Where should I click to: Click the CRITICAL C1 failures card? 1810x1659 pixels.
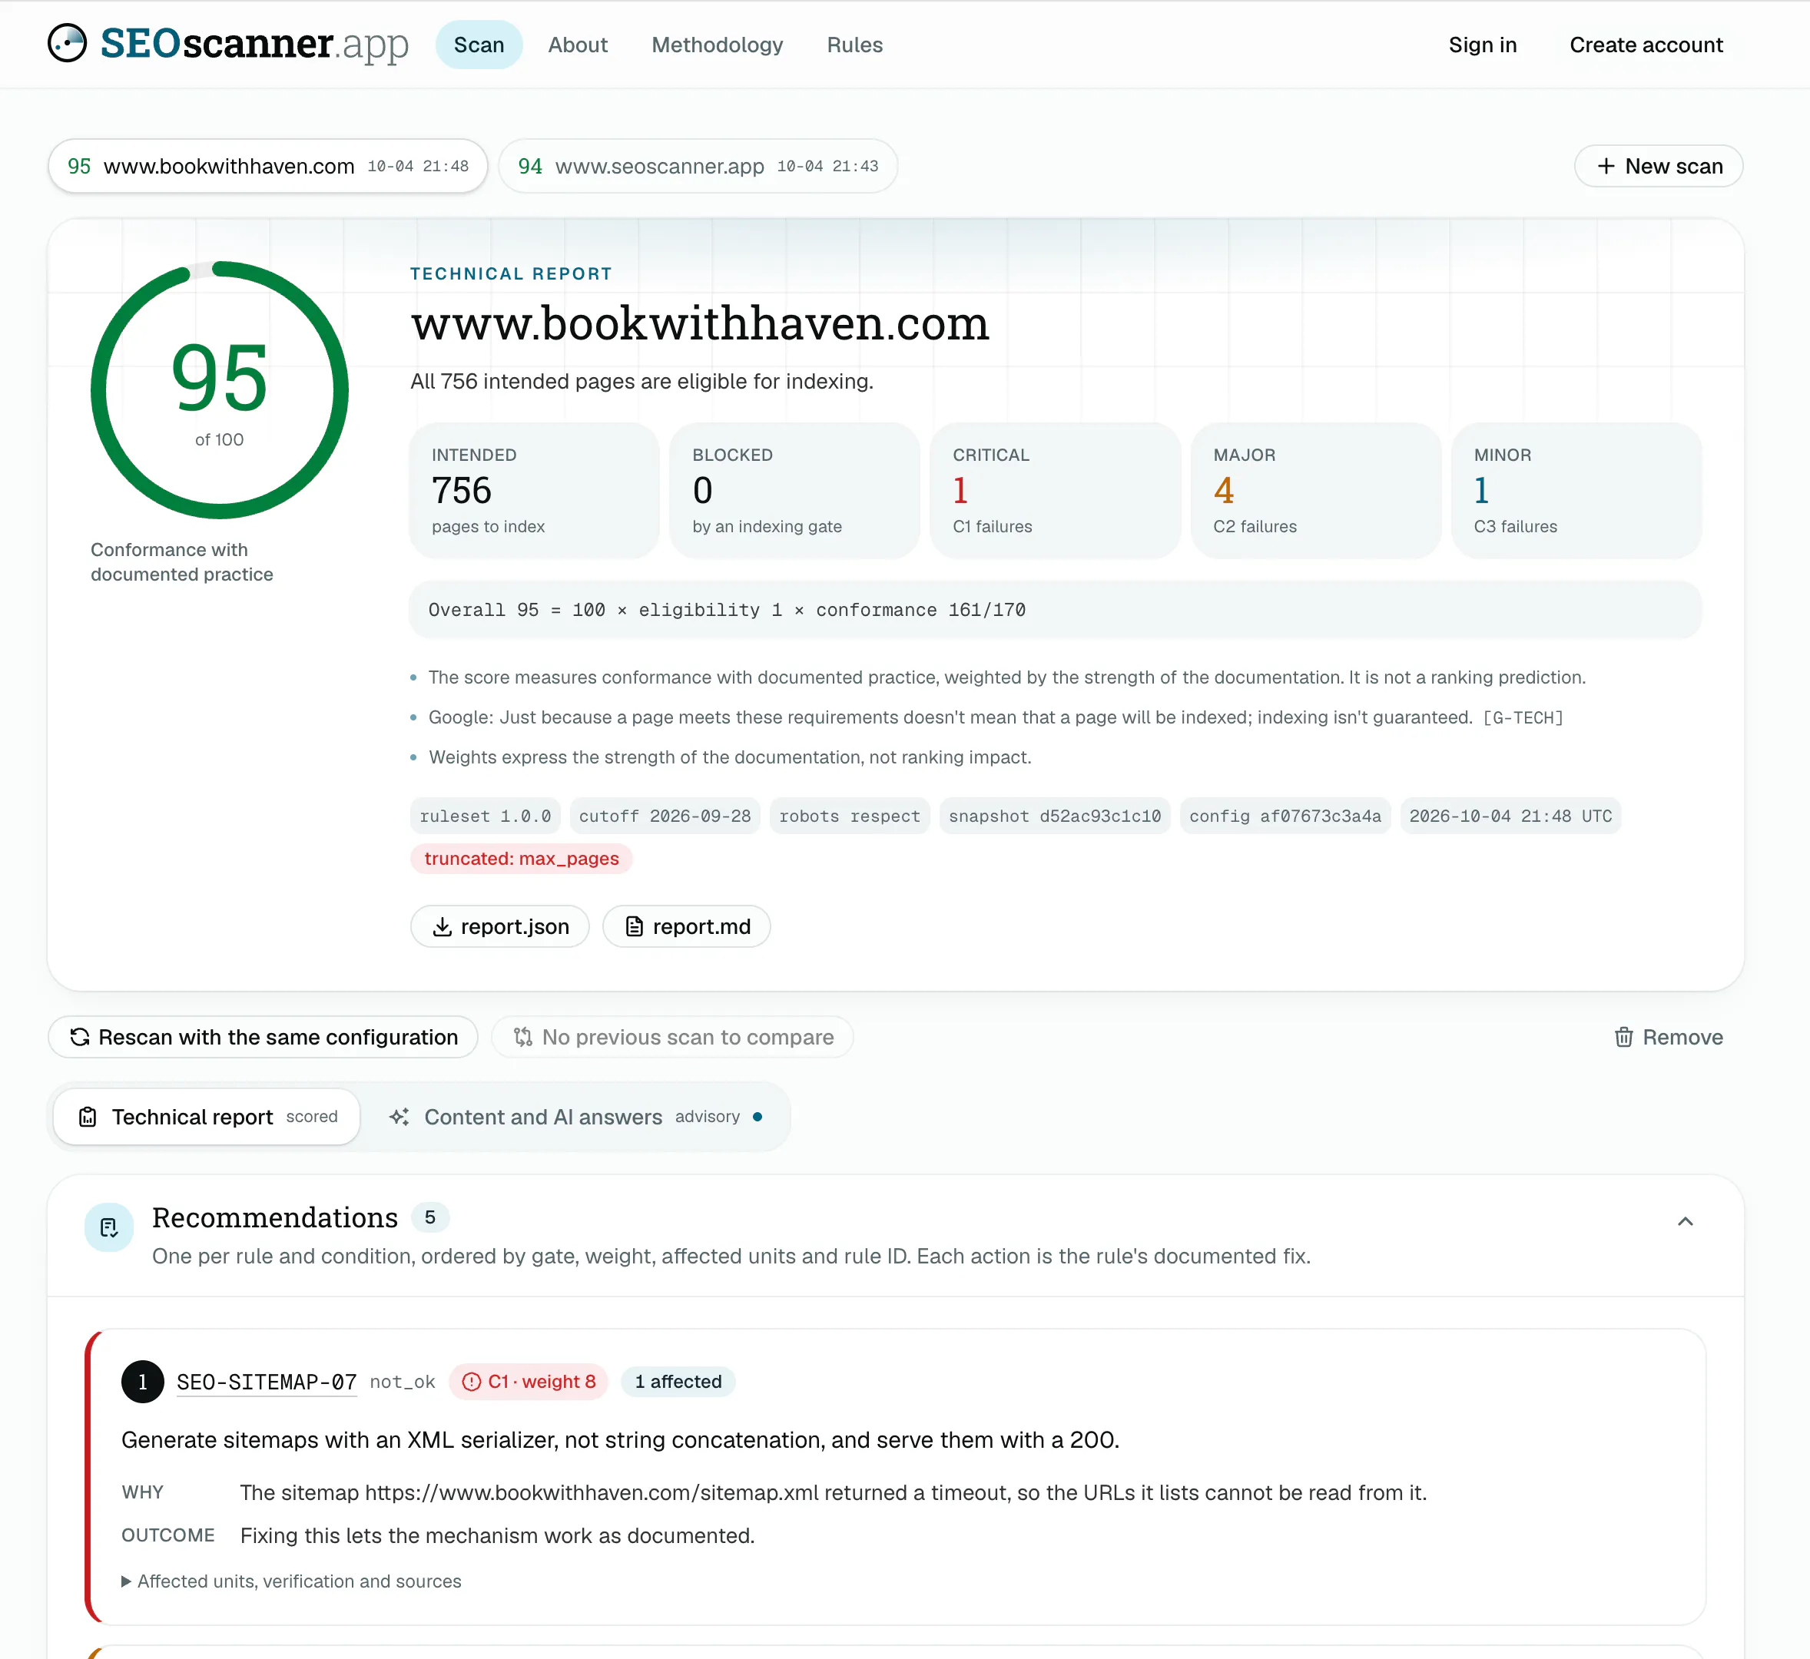[1055, 491]
